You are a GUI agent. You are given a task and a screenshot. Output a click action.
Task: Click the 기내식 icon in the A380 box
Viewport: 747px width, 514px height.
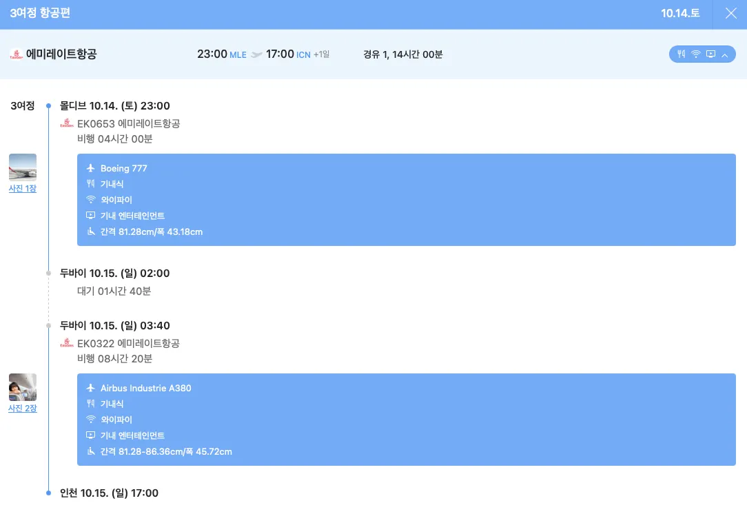[x=90, y=404]
